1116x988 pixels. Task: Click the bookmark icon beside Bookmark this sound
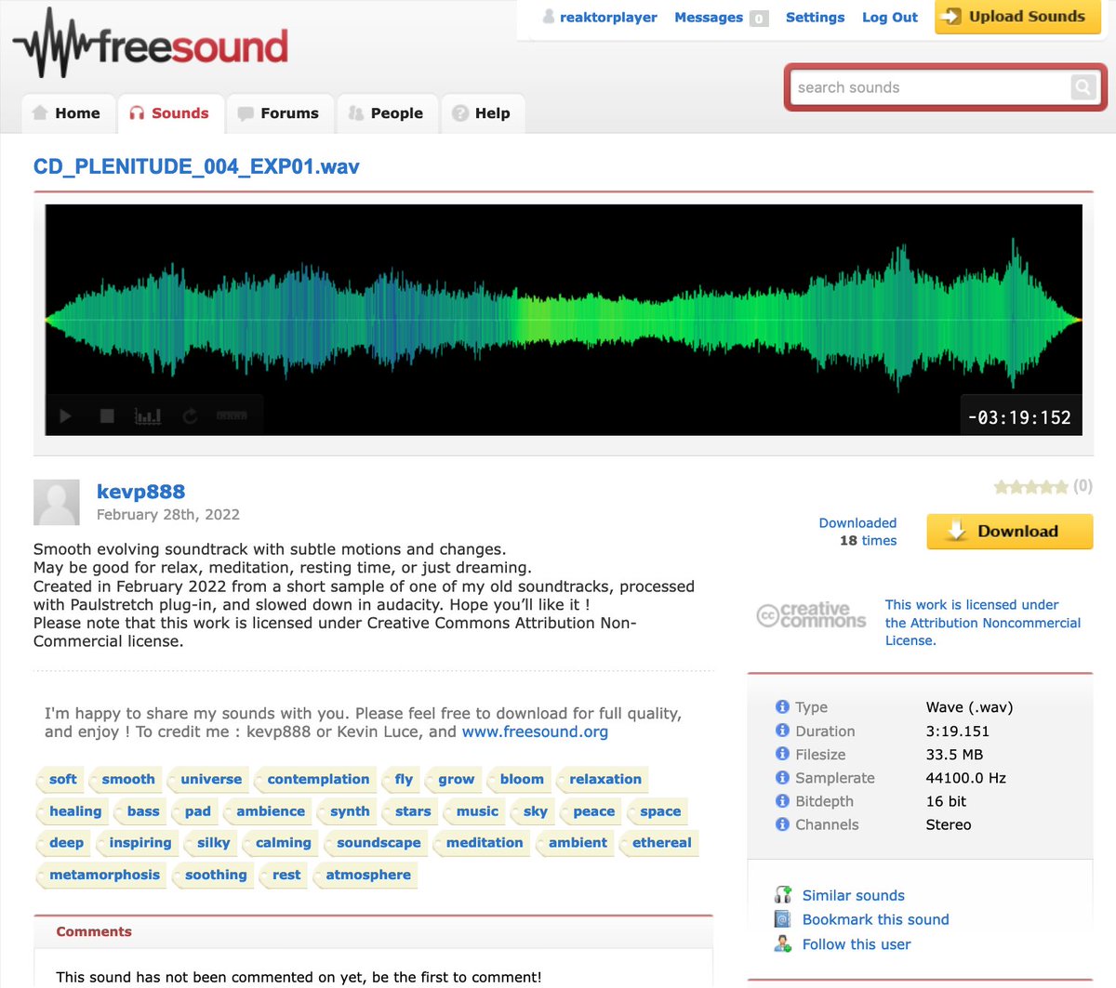coord(783,919)
